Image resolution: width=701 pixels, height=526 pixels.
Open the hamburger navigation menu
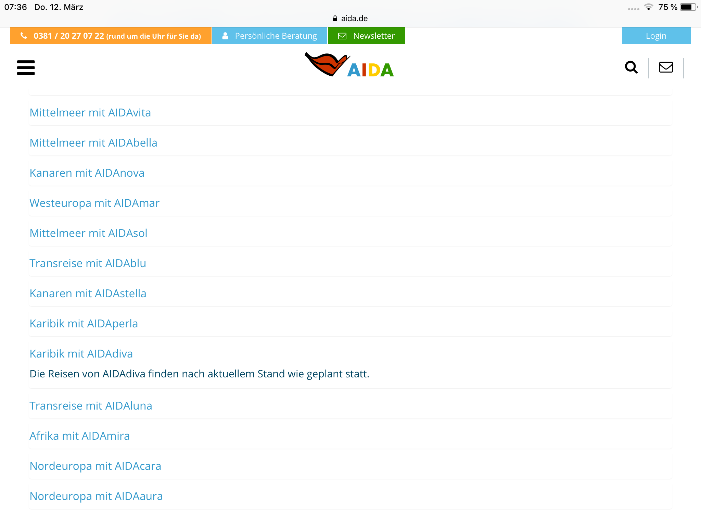pyautogui.click(x=26, y=67)
